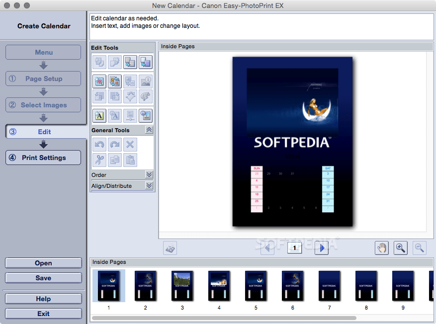This screenshot has height=324, width=436.
Task: Click the Cut scissors icon
Action: [x=99, y=160]
